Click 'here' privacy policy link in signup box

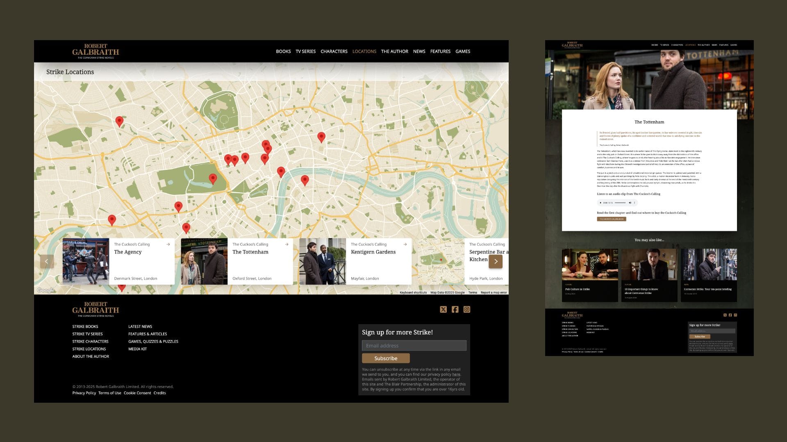pos(456,374)
